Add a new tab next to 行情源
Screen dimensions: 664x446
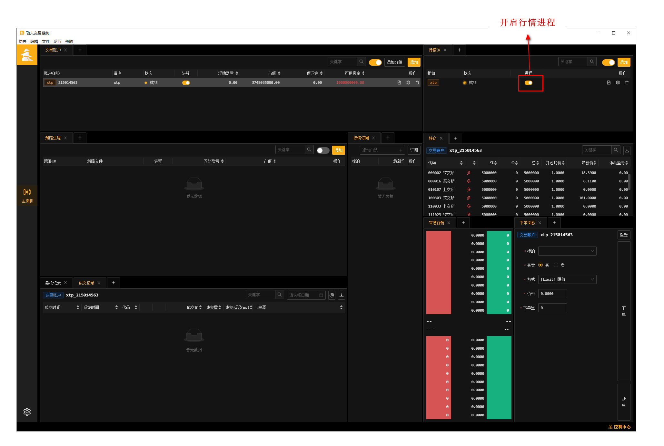[x=459, y=50]
